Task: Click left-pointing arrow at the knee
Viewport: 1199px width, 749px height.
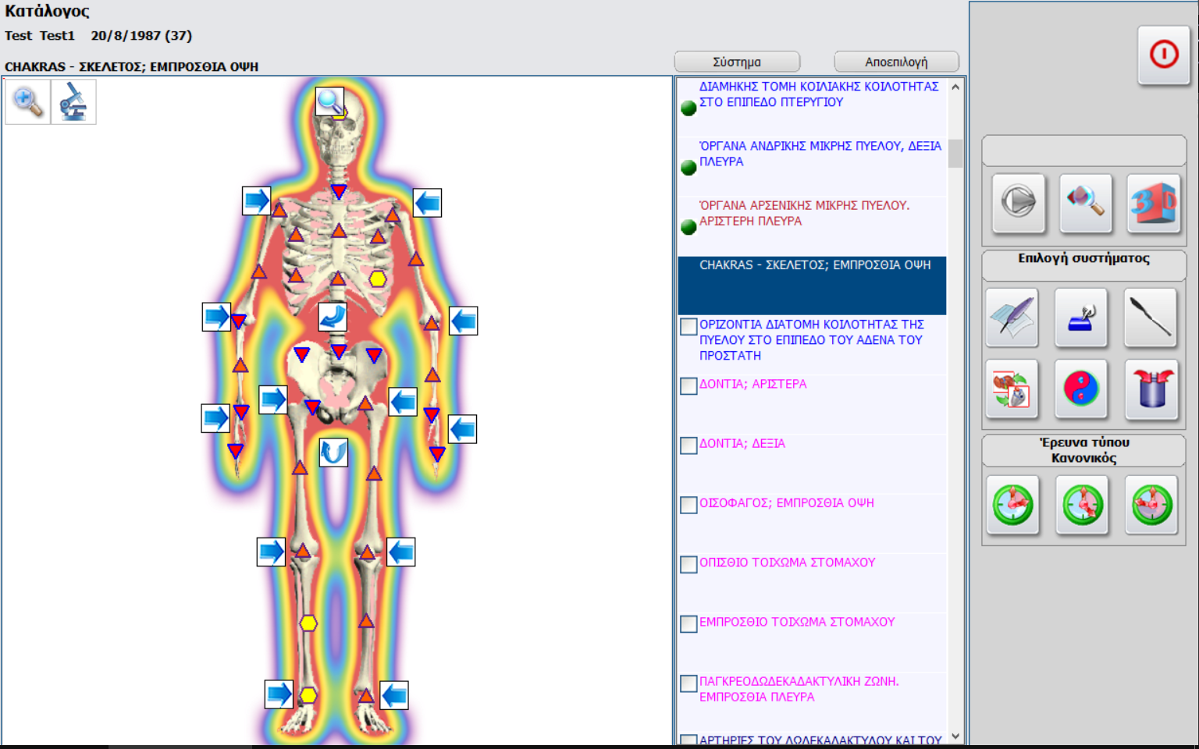Action: click(401, 552)
